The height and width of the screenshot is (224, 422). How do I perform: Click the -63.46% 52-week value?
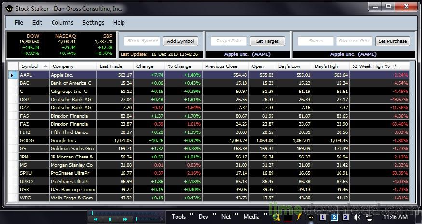(x=399, y=124)
